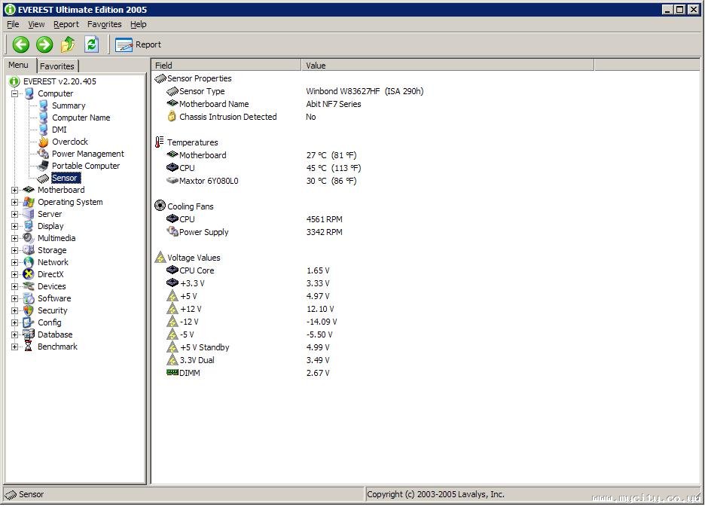Image resolution: width=705 pixels, height=507 pixels.
Task: Collapse the Computer tree node
Action: click(x=14, y=93)
